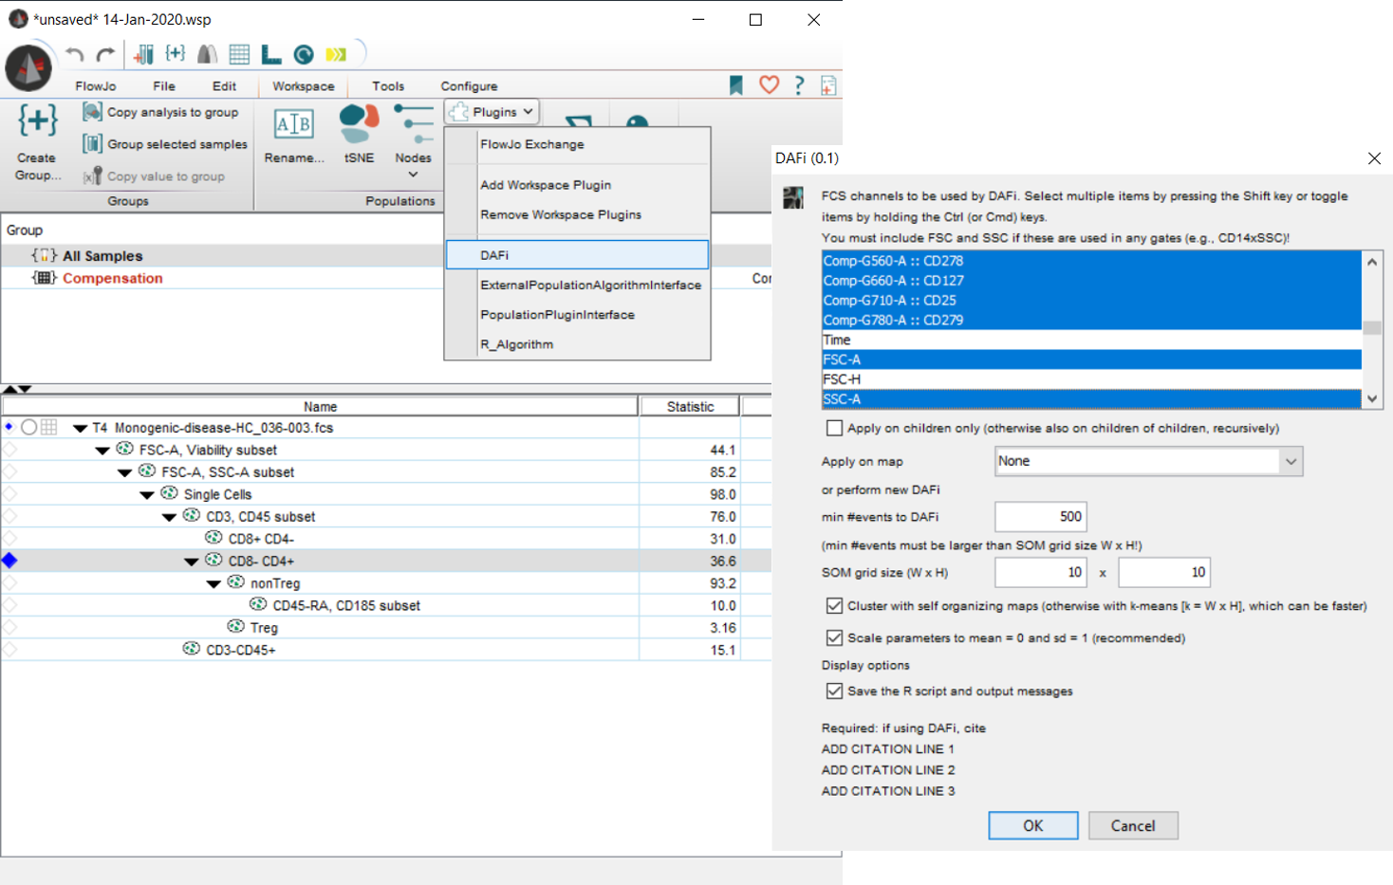
Task: Collapse FSC-A, Viability subset node
Action: tap(102, 451)
